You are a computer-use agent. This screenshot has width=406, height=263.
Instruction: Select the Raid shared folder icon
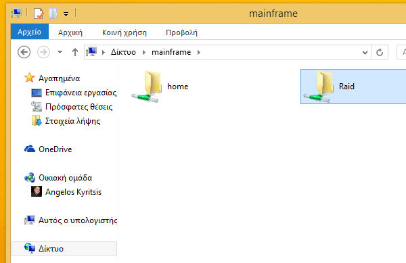(x=318, y=87)
